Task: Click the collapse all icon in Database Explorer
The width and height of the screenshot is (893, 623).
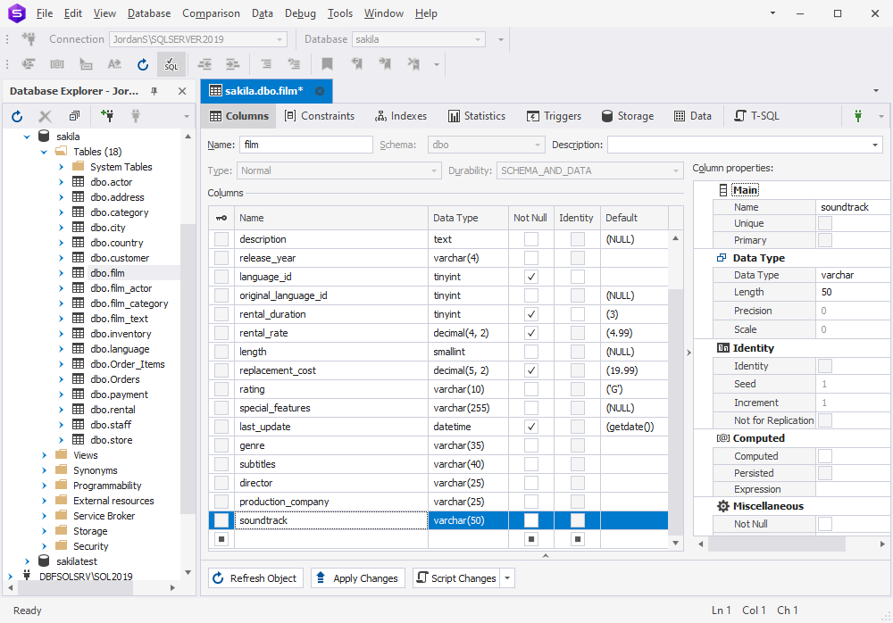Action: tap(74, 116)
